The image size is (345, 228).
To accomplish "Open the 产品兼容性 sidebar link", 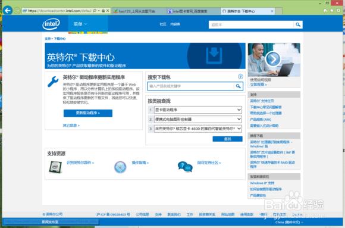I will (x=258, y=195).
